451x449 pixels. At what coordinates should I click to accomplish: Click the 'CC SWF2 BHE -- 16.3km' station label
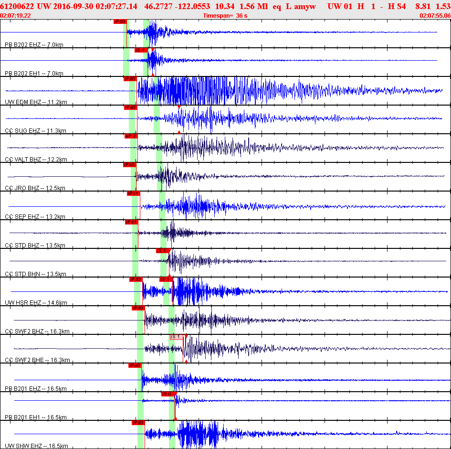[37, 360]
